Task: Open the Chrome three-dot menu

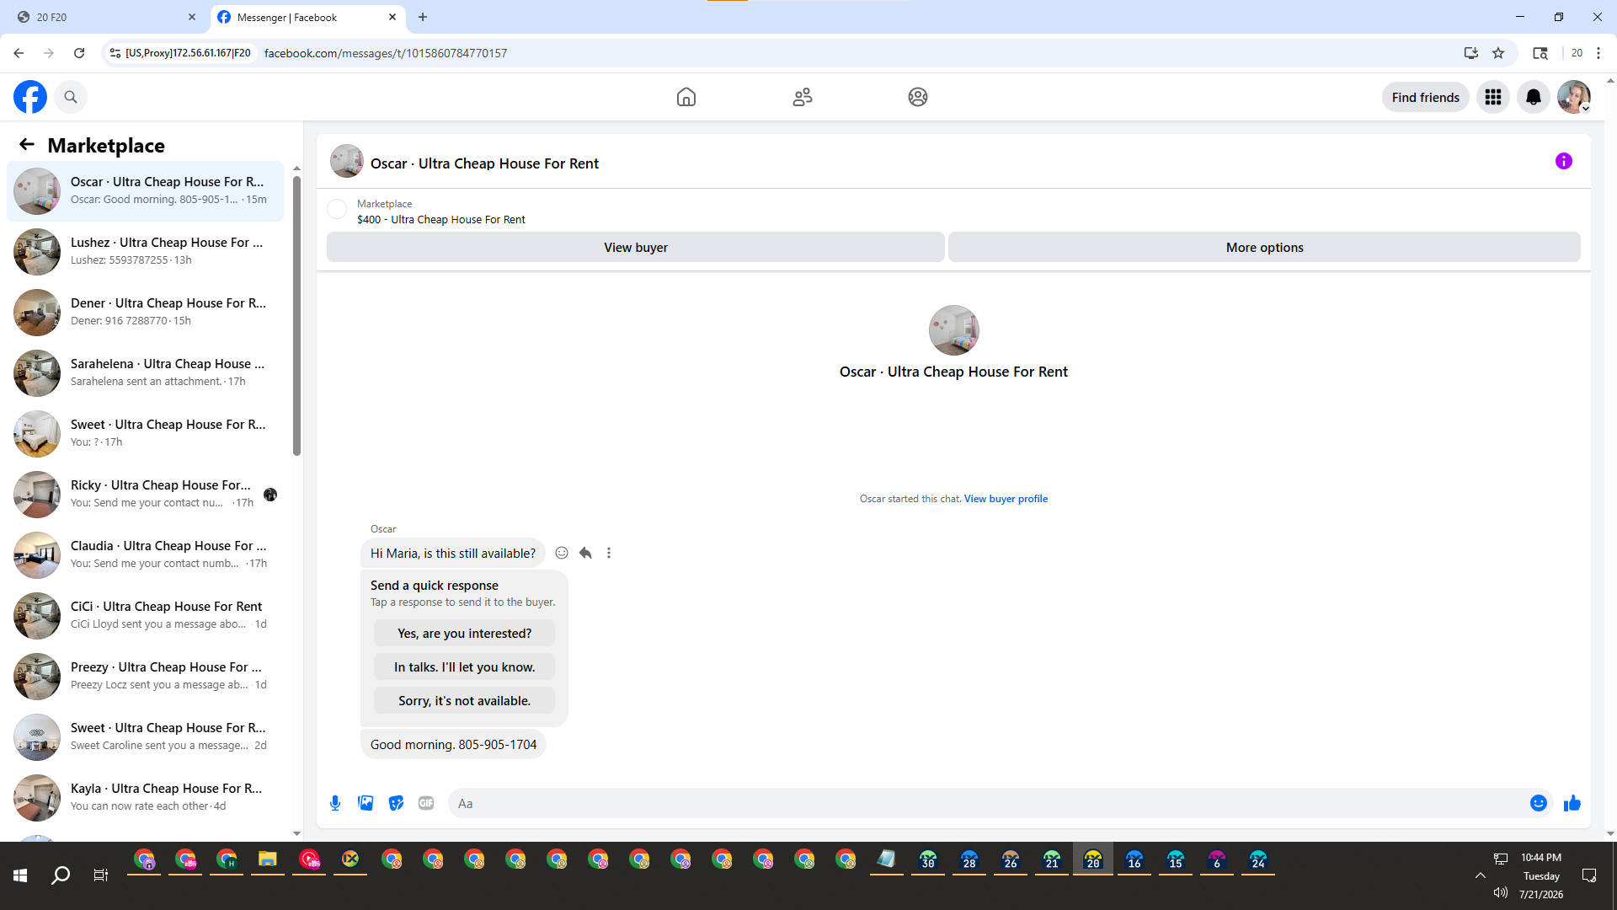Action: pos(1598,53)
